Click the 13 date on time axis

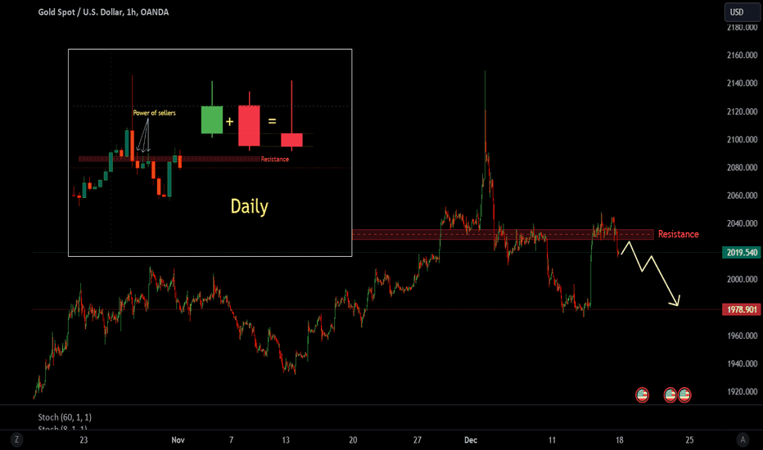coord(286,440)
